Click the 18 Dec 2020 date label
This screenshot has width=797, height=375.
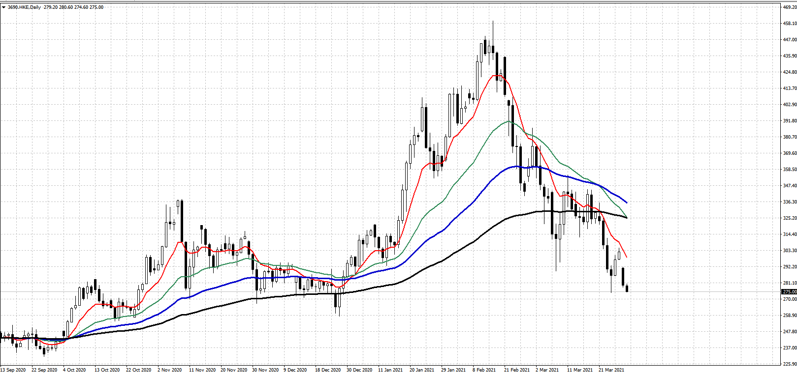pos(328,370)
